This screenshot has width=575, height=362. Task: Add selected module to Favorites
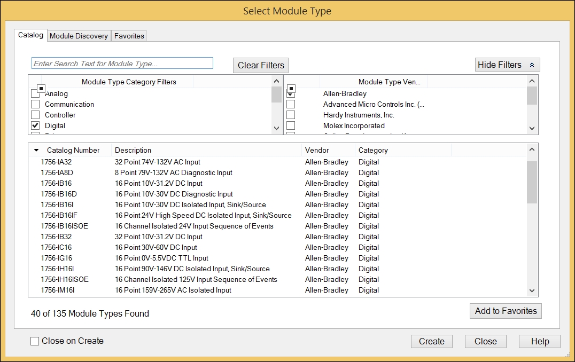point(506,311)
